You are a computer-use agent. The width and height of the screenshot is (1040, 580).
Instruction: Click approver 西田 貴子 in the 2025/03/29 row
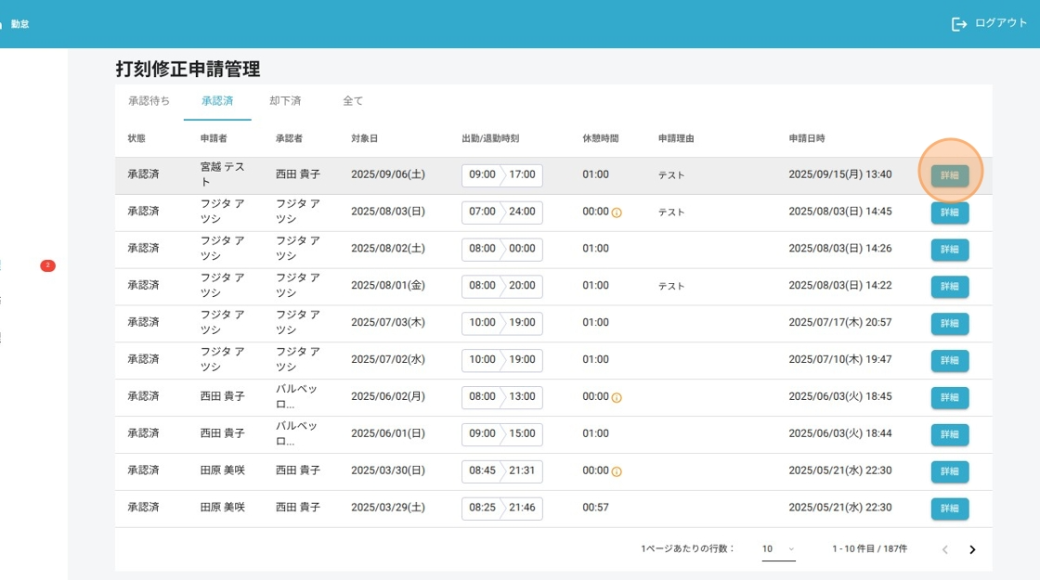[x=298, y=508]
